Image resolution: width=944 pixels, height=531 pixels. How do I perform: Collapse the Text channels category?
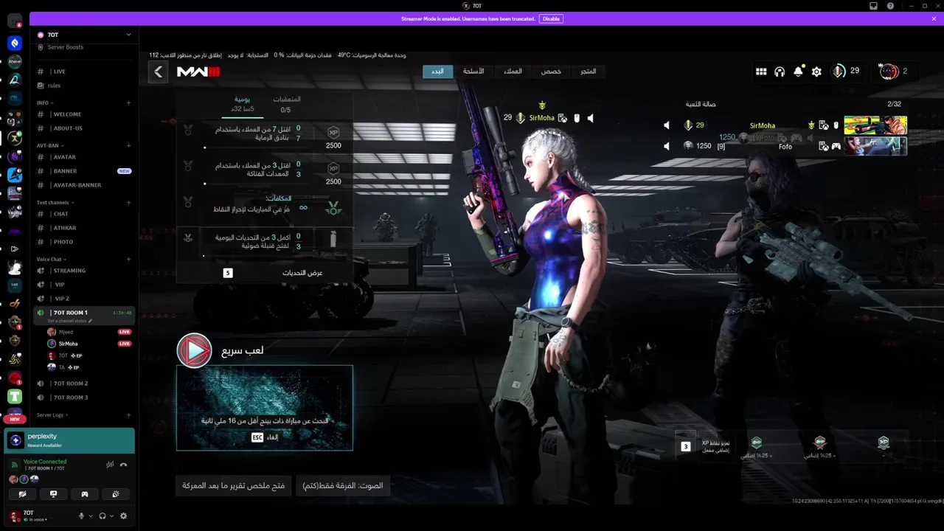coord(55,202)
